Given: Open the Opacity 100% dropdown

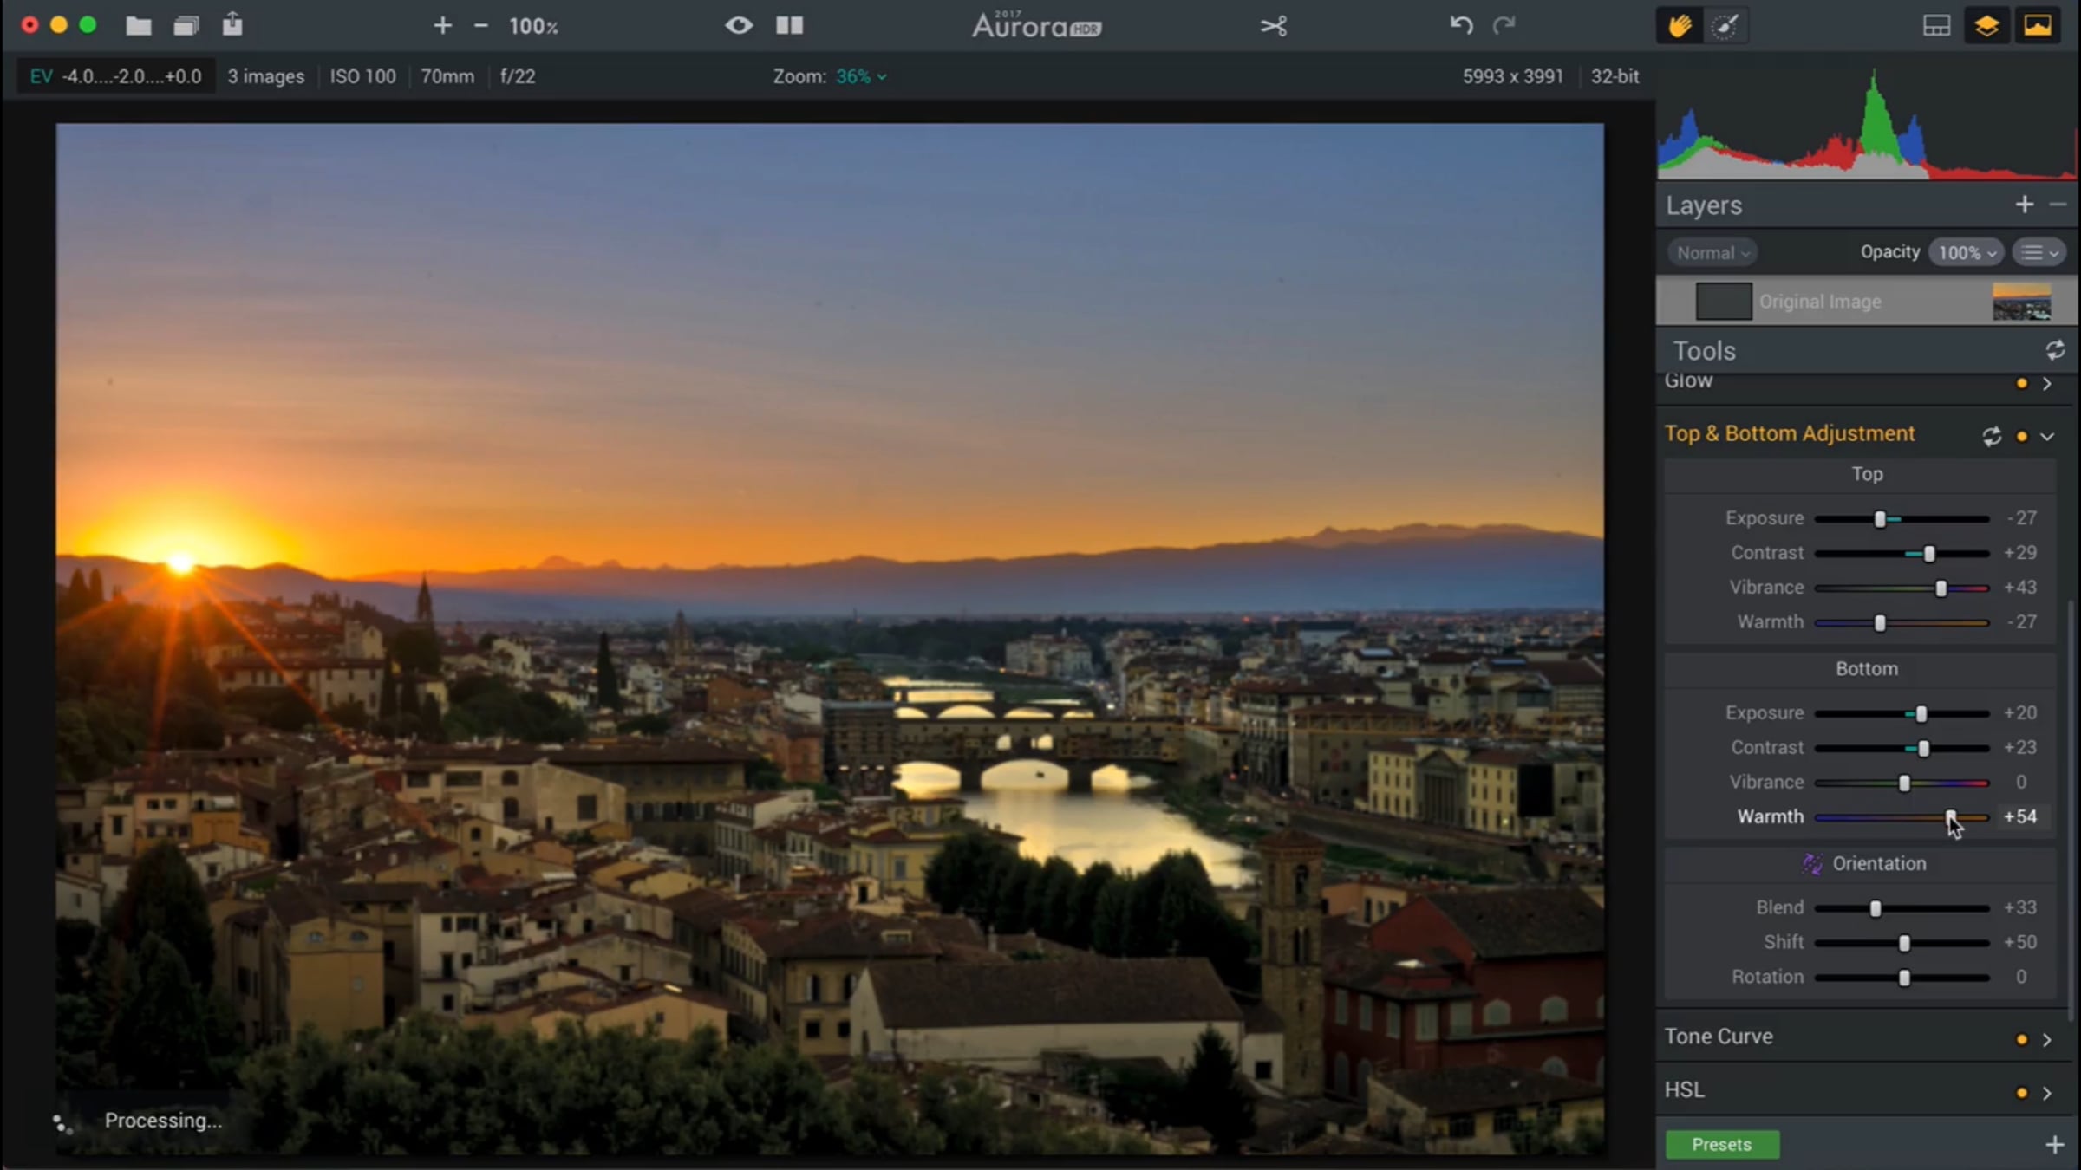Looking at the screenshot, I should tap(1966, 252).
